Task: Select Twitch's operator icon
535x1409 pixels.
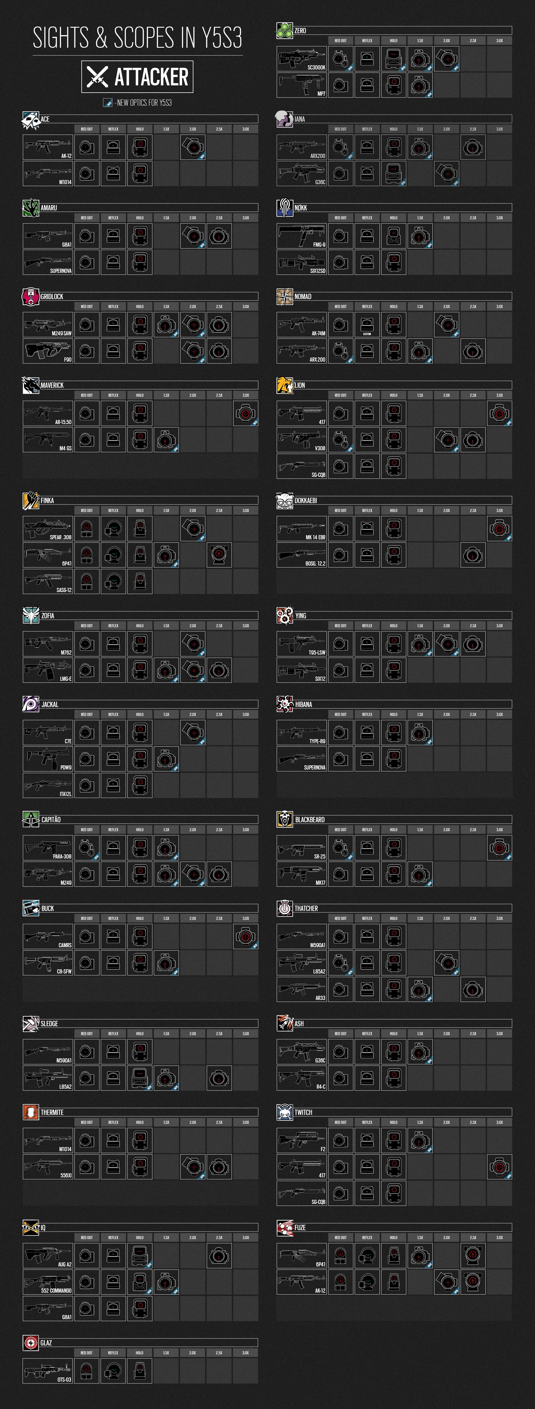Action: 284,1112
